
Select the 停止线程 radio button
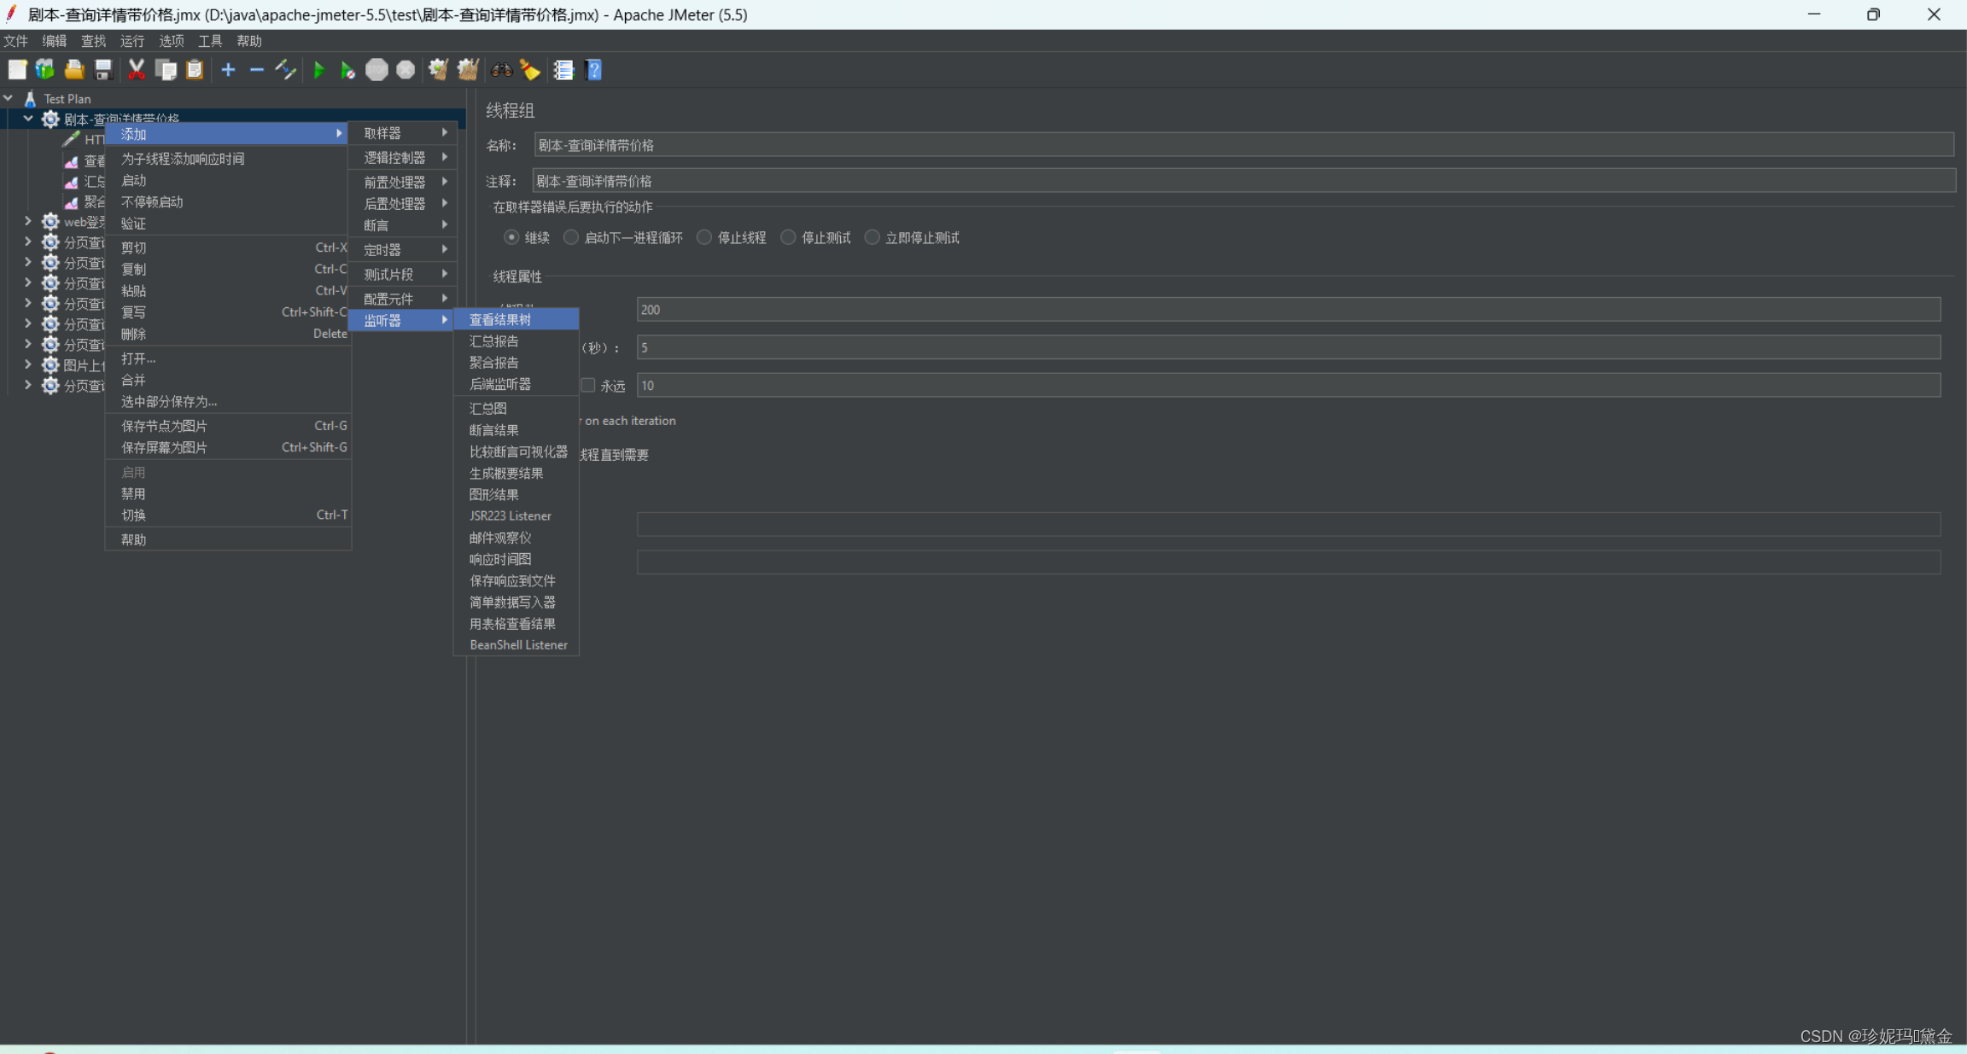coord(704,237)
